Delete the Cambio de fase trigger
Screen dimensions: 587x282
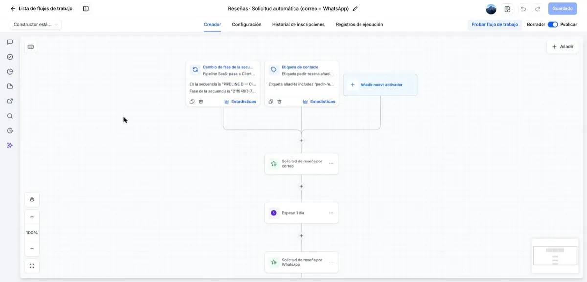[x=201, y=101]
